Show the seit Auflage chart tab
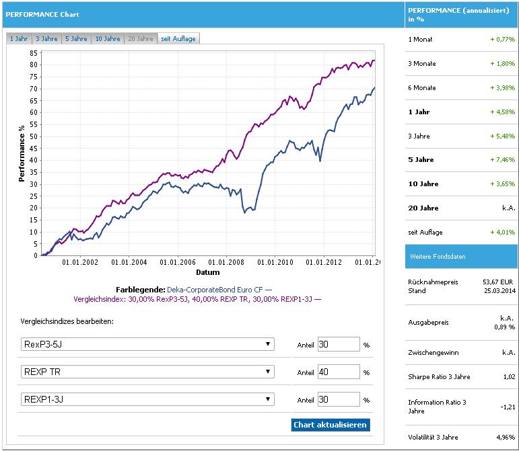519x451 pixels. coord(178,39)
